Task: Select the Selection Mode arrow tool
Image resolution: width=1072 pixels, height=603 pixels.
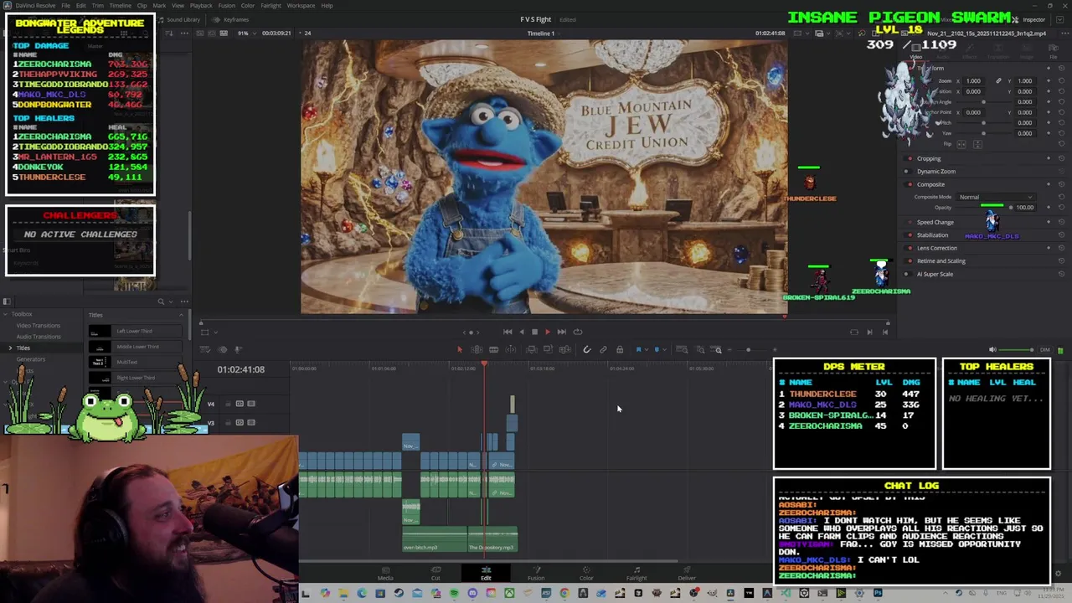Action: (460, 350)
